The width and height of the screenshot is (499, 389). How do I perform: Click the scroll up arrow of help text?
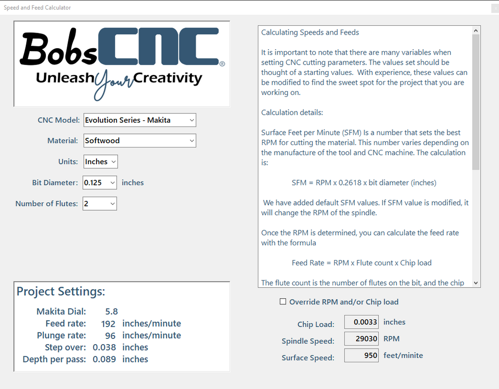[x=476, y=31]
